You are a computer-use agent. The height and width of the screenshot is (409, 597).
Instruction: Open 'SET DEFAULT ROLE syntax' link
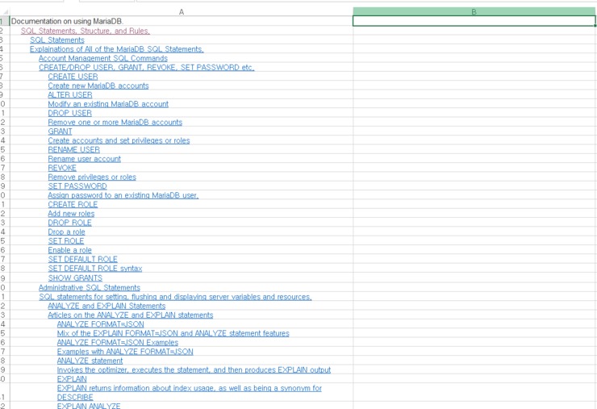click(95, 269)
